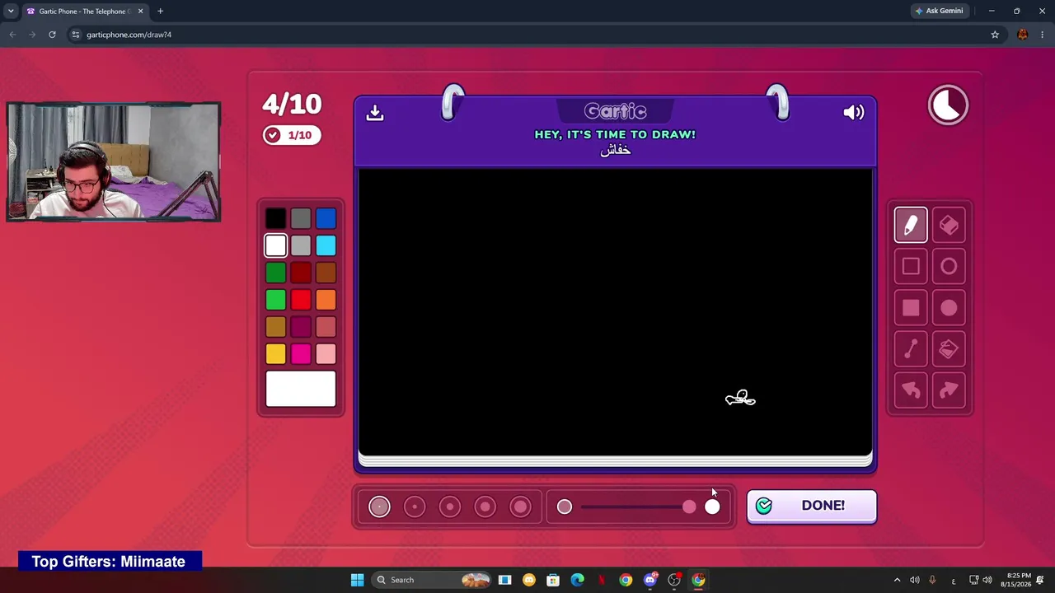Pick the black color swatch
This screenshot has height=593, width=1055.
[x=276, y=218]
